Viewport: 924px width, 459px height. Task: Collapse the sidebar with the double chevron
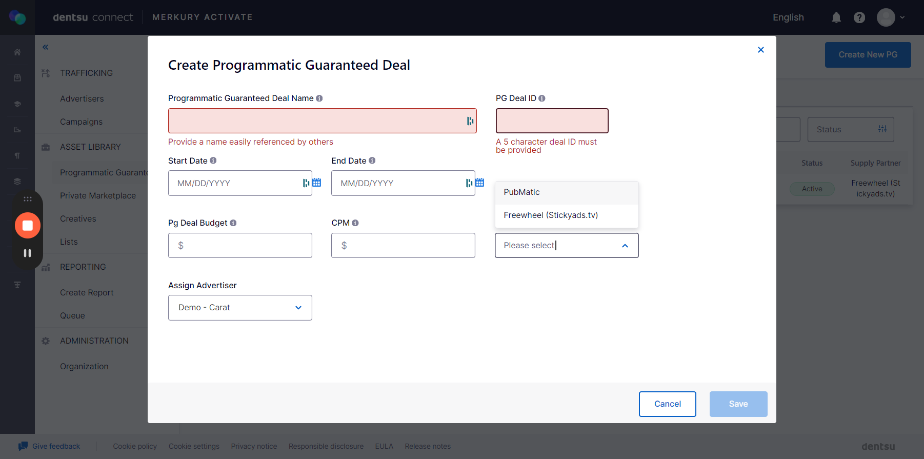click(x=46, y=47)
